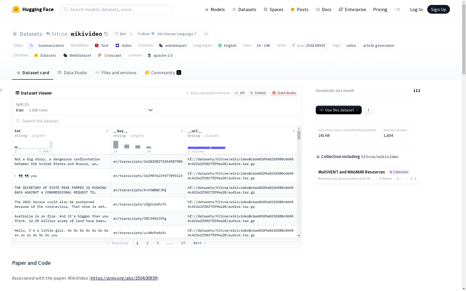Open the Data Studio tab

click(72, 73)
